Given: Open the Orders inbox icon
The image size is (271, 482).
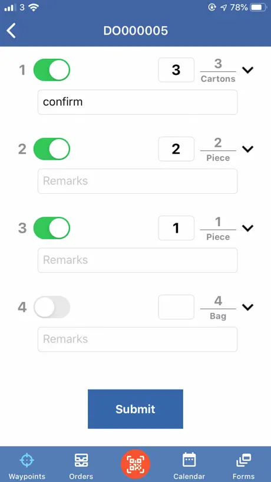Looking at the screenshot, I should pyautogui.click(x=81, y=460).
